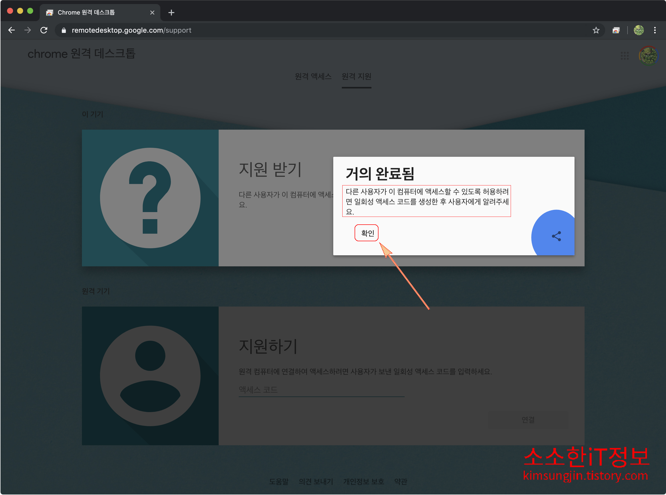Reload the page with the refresh icon
The width and height of the screenshot is (666, 495).
point(44,30)
